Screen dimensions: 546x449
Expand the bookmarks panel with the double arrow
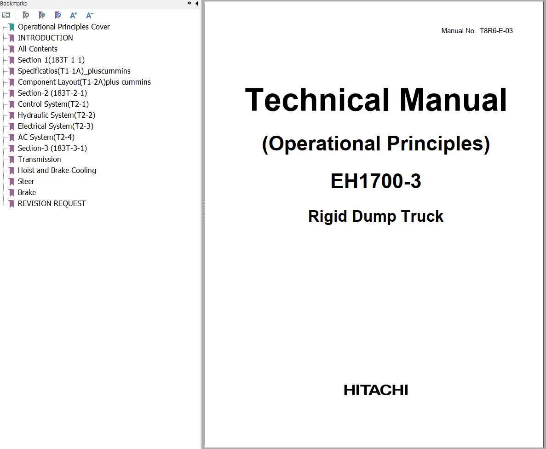pos(189,3)
